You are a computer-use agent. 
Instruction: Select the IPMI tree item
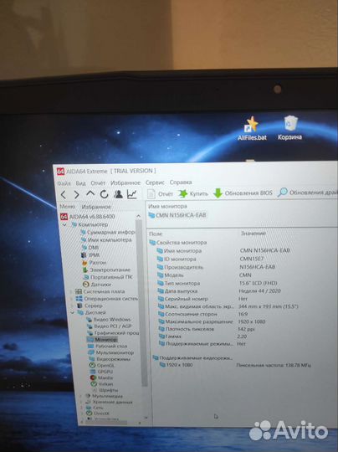90,254
